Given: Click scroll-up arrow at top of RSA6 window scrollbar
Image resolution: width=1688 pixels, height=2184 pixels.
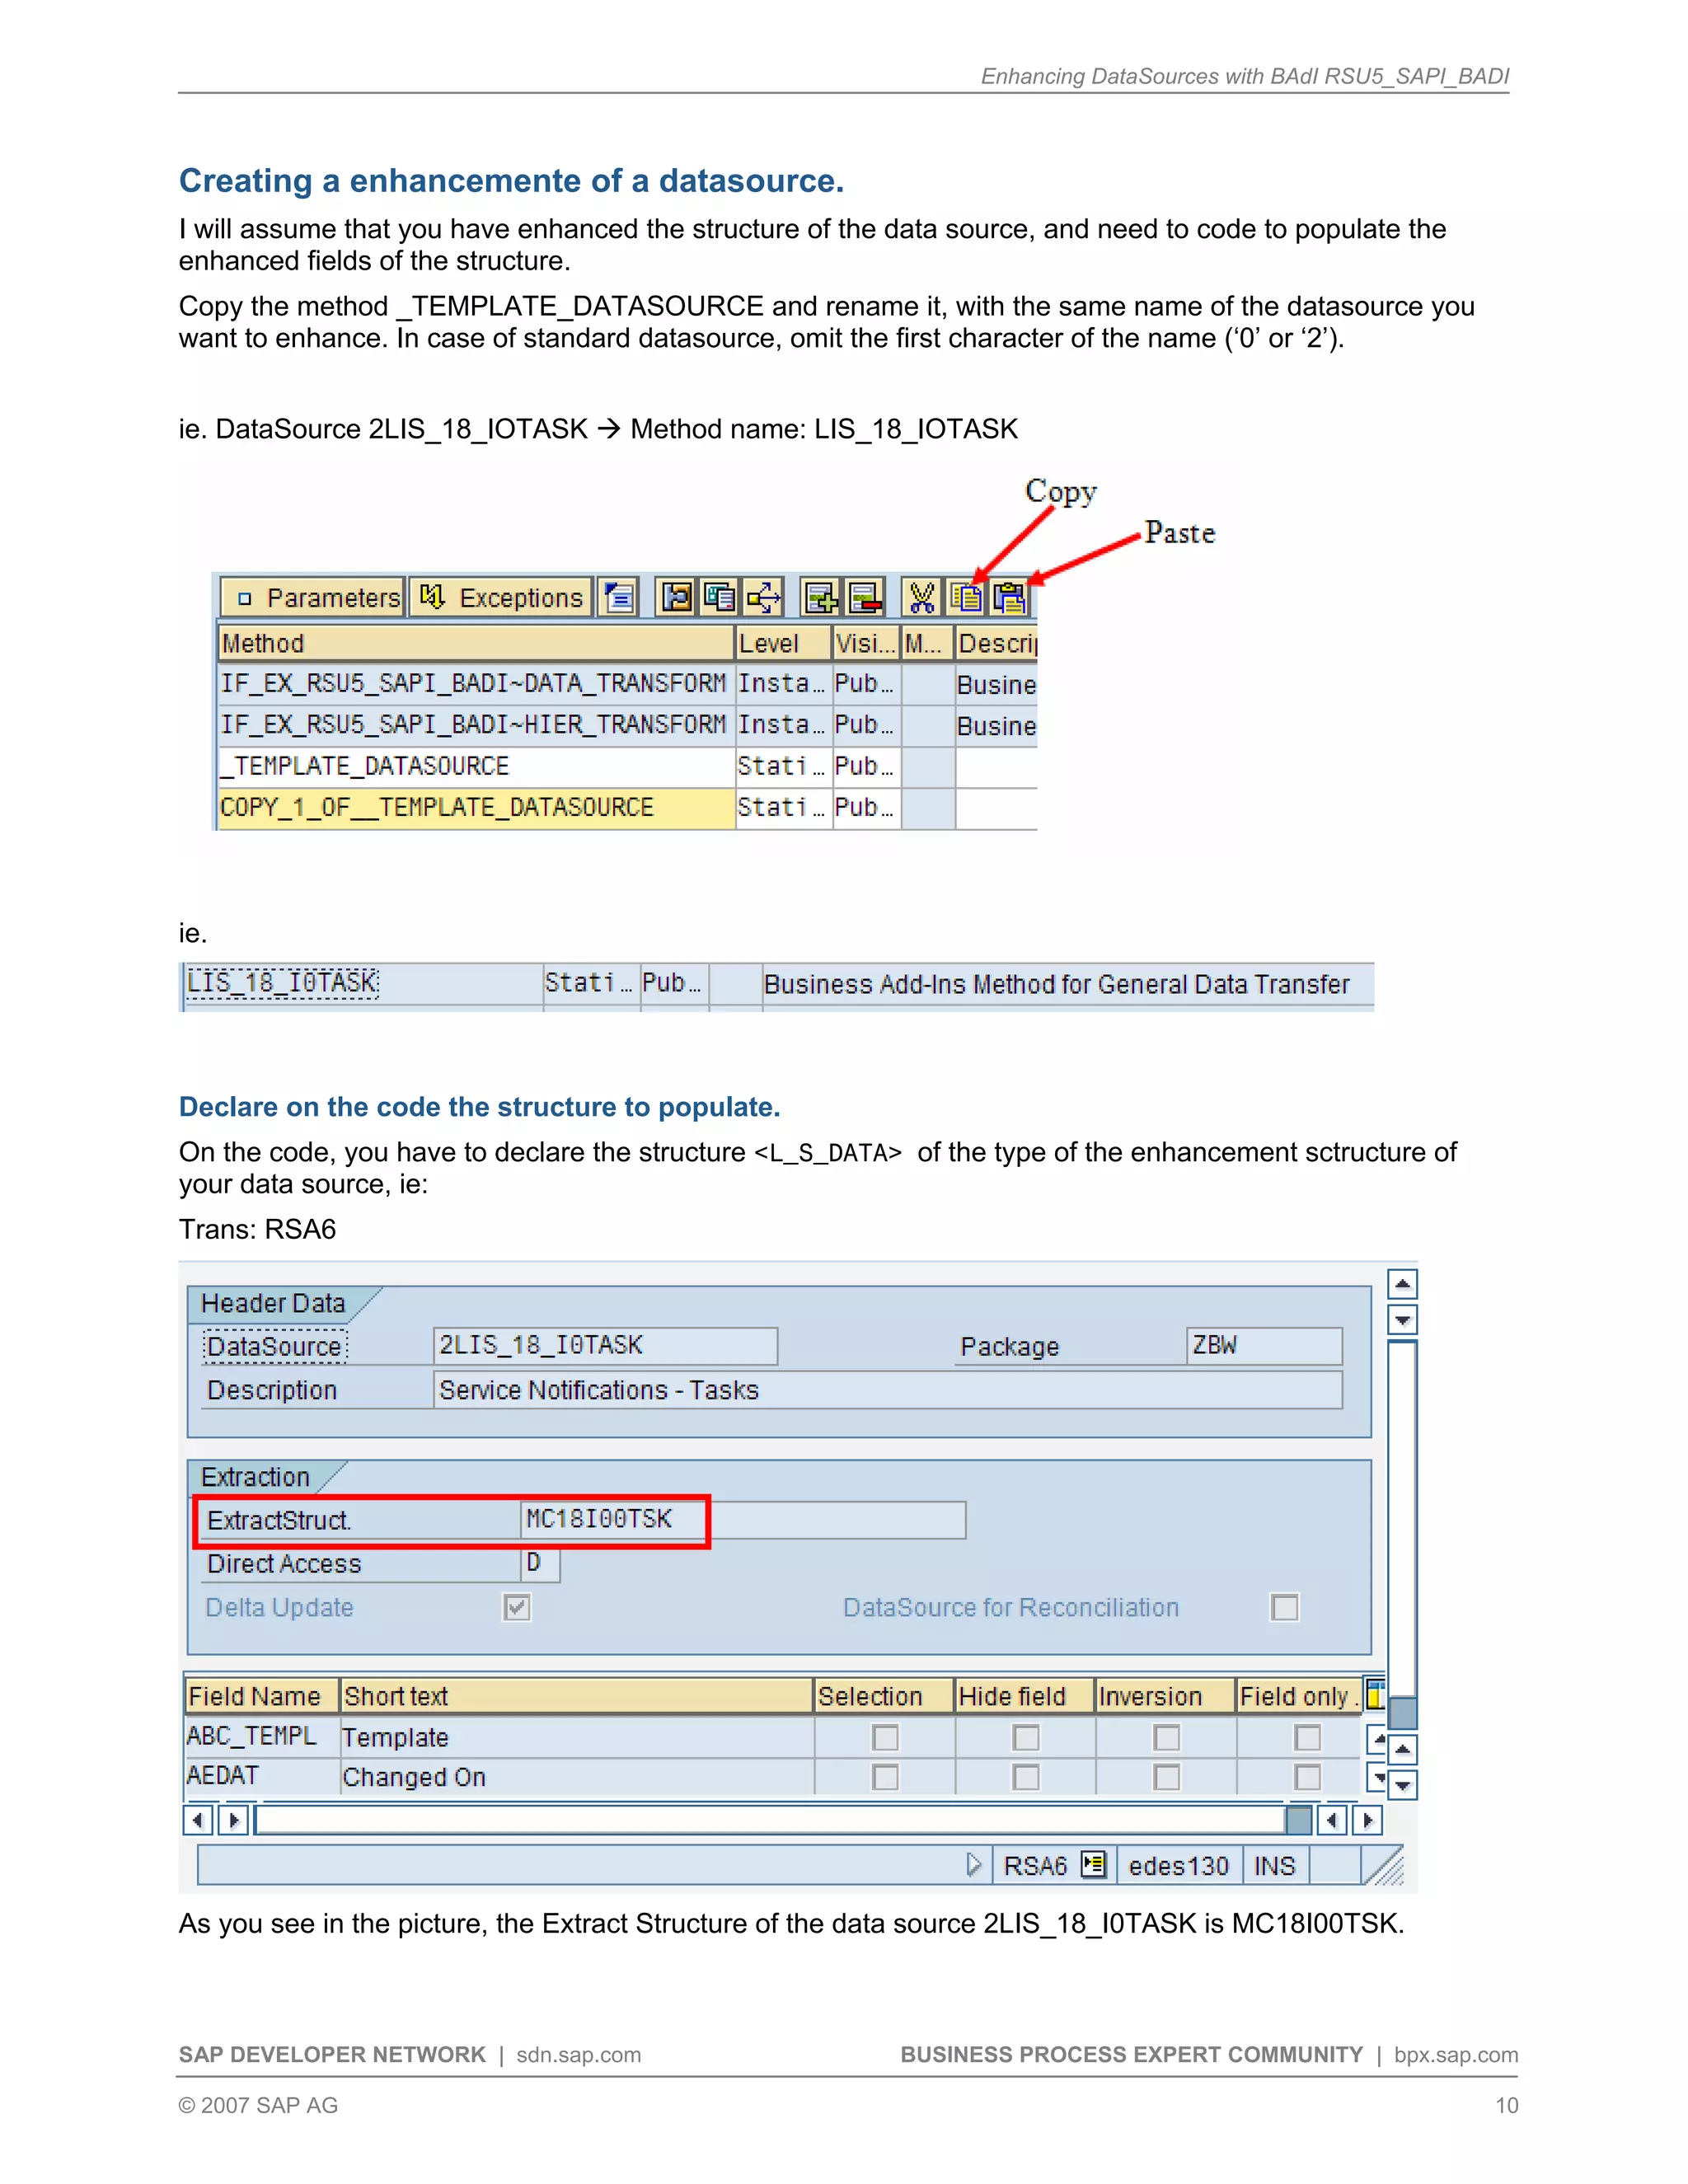Looking at the screenshot, I should coord(1403,1284).
